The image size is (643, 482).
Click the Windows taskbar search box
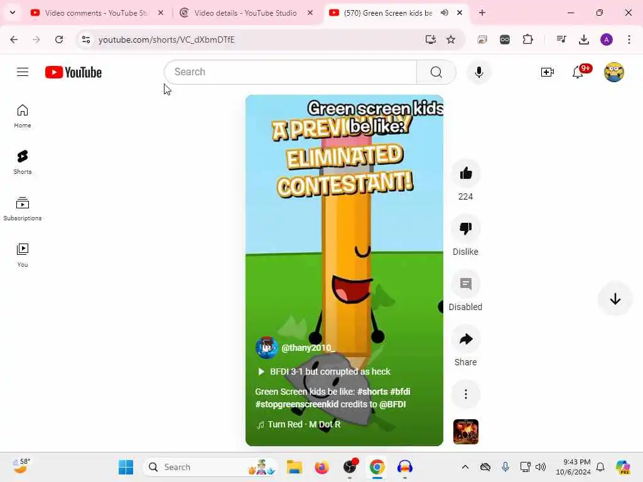pyautogui.click(x=211, y=467)
